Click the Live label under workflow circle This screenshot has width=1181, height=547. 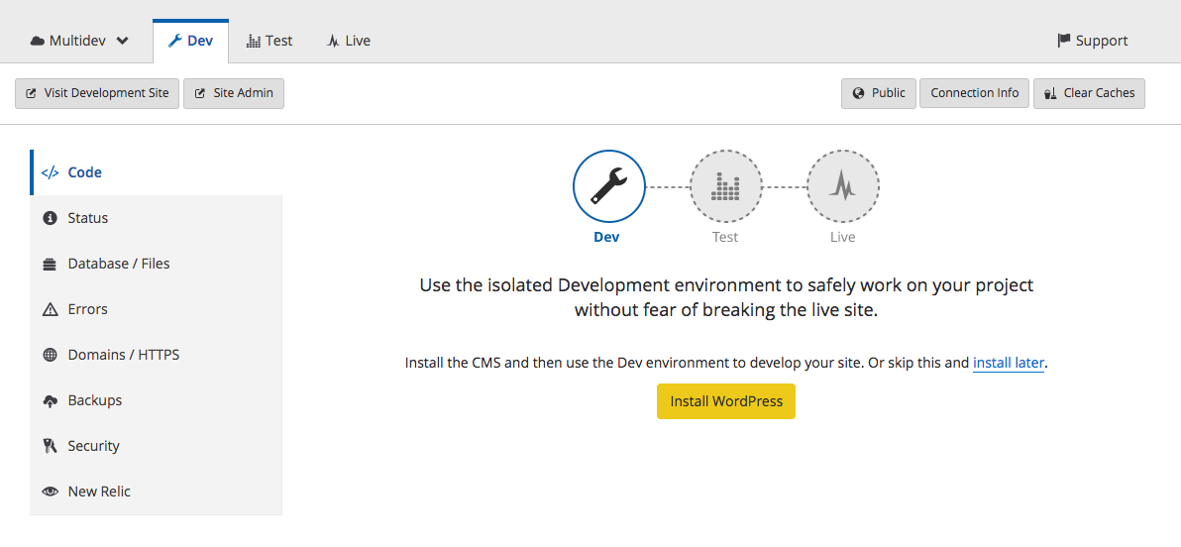point(843,237)
